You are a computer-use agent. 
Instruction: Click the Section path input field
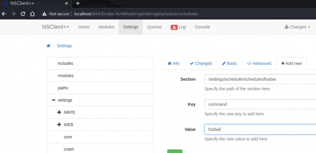coord(260,79)
